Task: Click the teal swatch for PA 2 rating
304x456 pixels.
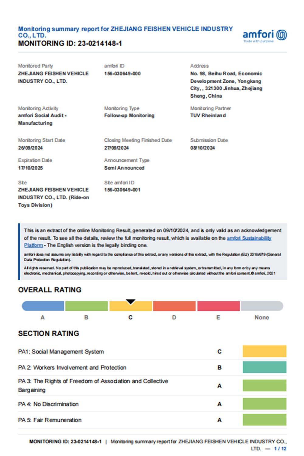Action: [264, 367]
